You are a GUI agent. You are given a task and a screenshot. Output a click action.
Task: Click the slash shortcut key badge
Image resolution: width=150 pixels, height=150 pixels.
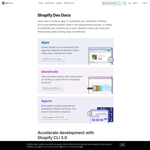[x=119, y=3]
